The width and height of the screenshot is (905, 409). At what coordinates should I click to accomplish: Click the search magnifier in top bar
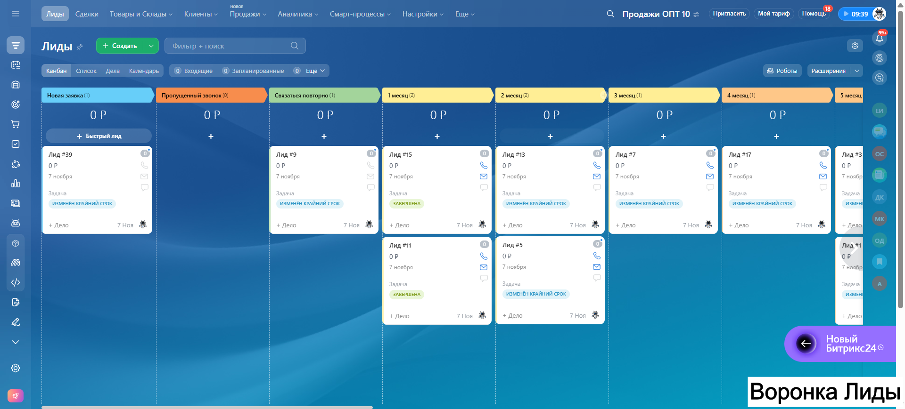(x=610, y=14)
